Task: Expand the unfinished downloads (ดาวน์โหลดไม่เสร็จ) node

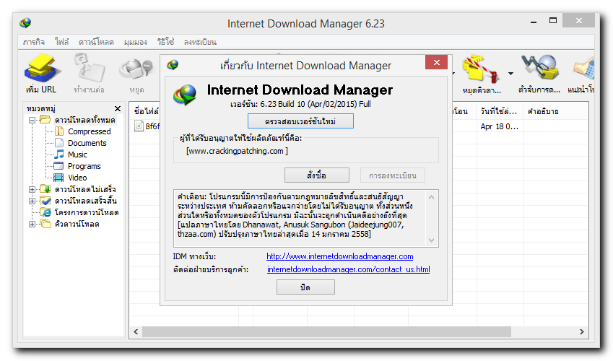Action: coord(32,189)
